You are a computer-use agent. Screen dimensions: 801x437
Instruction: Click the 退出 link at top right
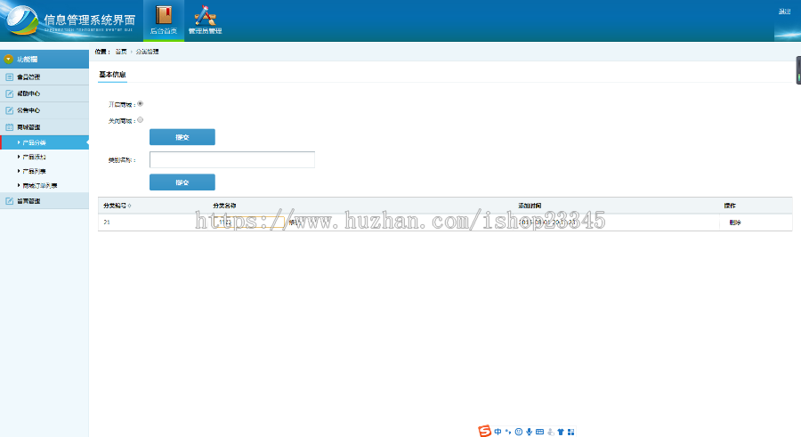[784, 12]
